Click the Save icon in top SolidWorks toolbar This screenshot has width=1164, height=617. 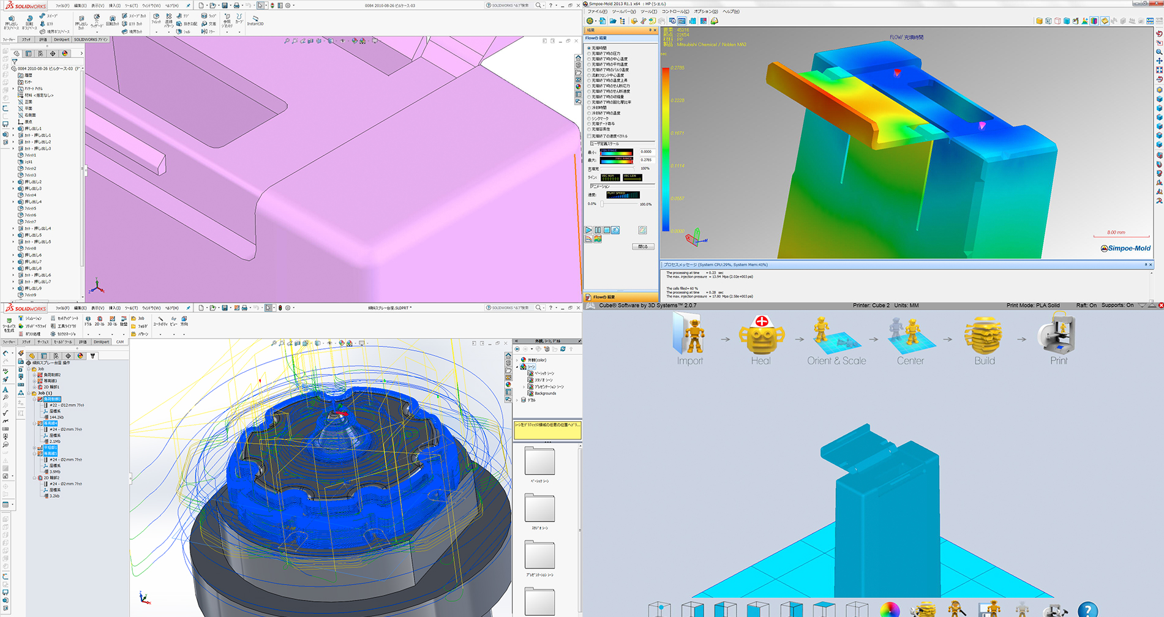(225, 6)
